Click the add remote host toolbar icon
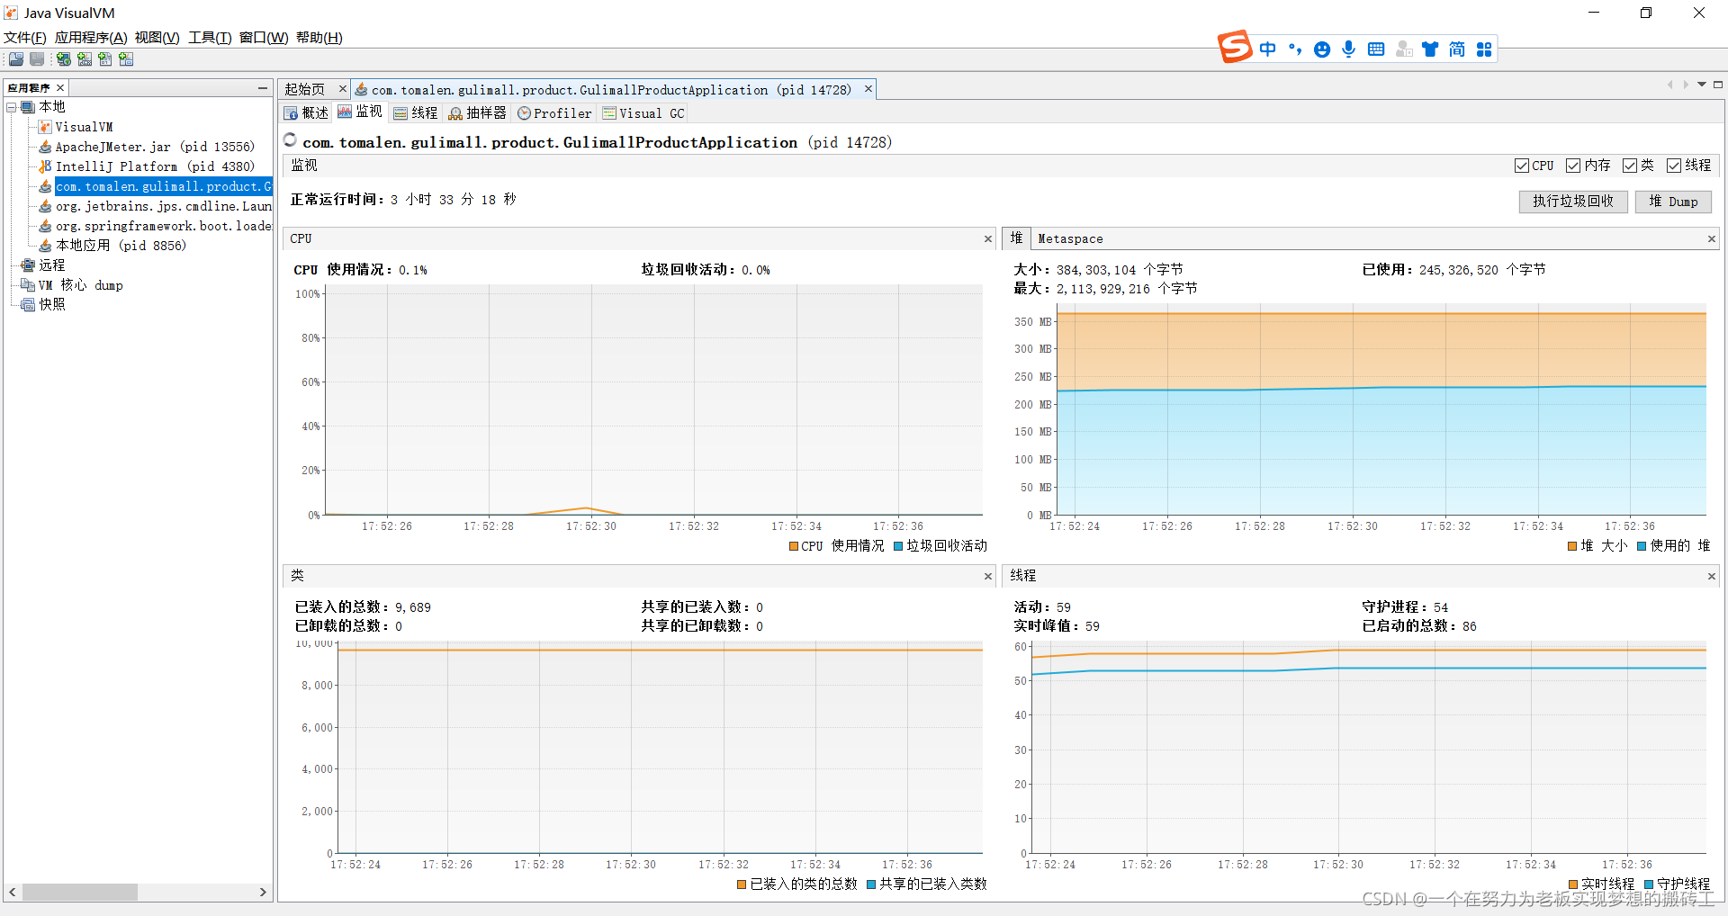The width and height of the screenshot is (1728, 916). point(64,59)
